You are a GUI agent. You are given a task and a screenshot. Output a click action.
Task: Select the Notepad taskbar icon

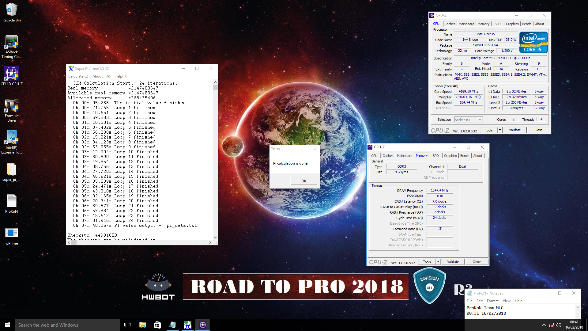point(172,325)
